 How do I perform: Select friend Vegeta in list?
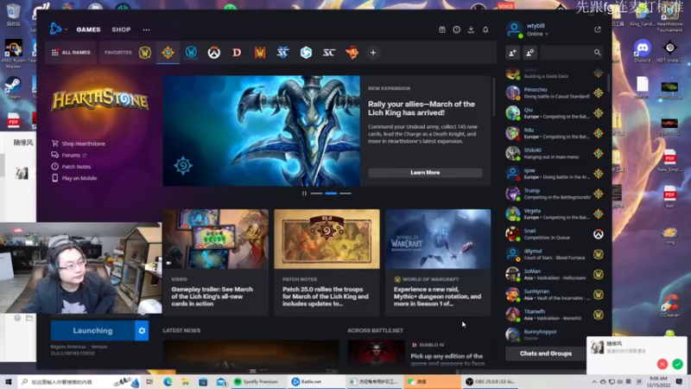(x=555, y=214)
